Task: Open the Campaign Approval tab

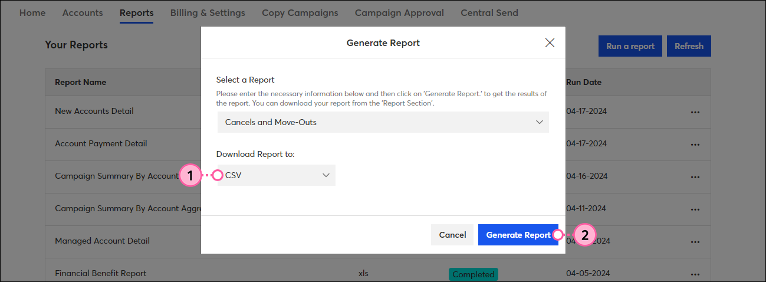Action: tap(399, 12)
